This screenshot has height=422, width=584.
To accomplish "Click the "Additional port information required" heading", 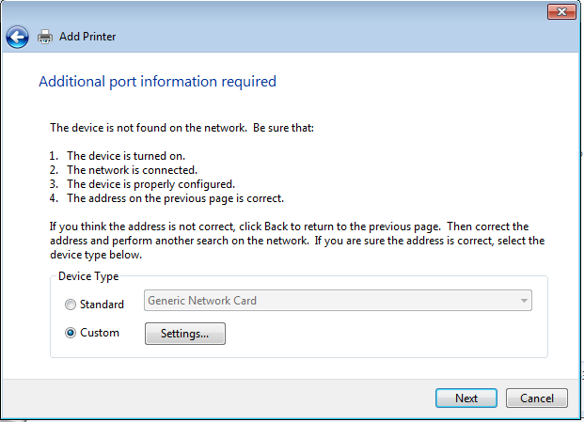I will [157, 82].
